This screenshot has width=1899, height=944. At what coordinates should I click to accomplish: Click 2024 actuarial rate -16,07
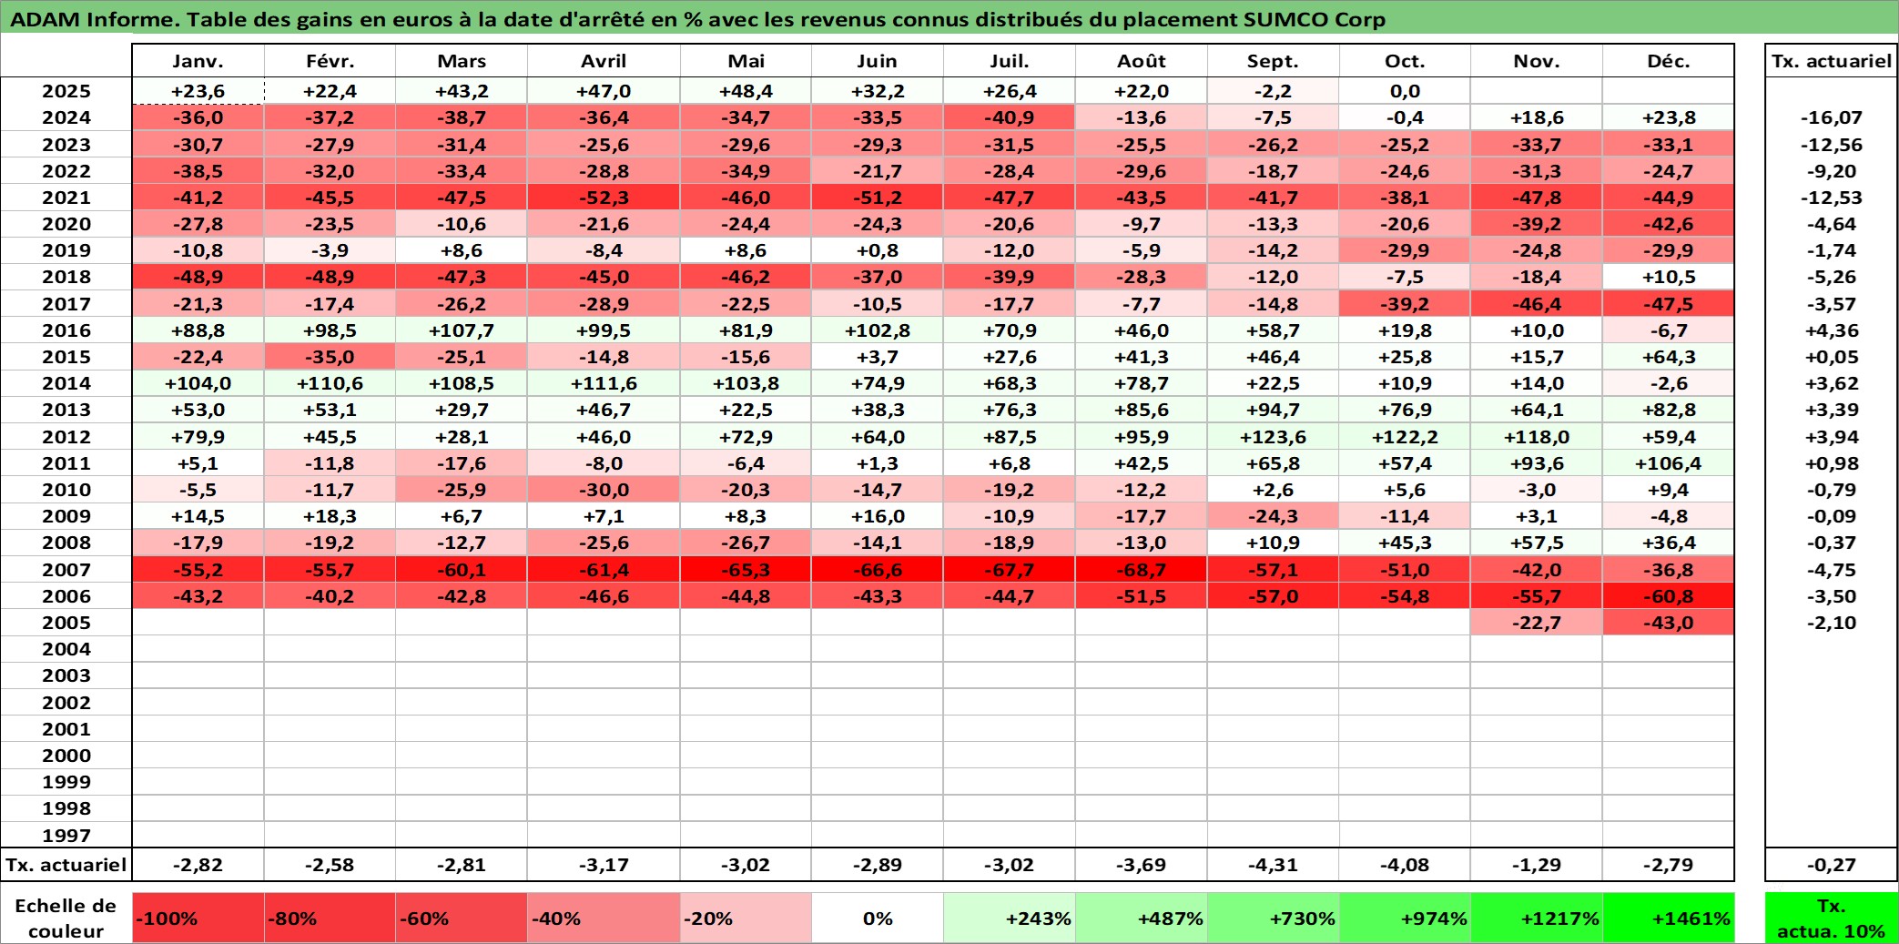coord(1831,117)
